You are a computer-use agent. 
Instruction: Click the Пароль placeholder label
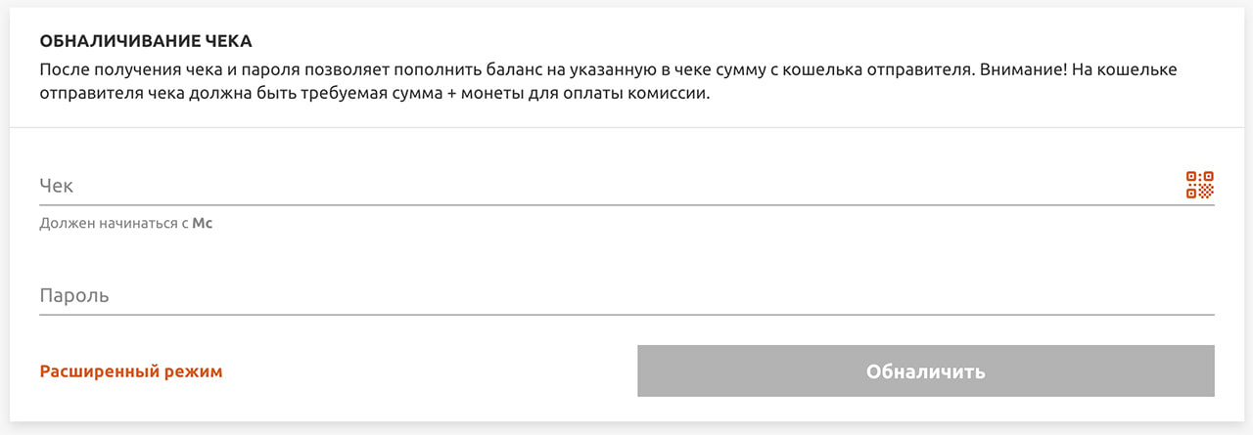pos(74,295)
